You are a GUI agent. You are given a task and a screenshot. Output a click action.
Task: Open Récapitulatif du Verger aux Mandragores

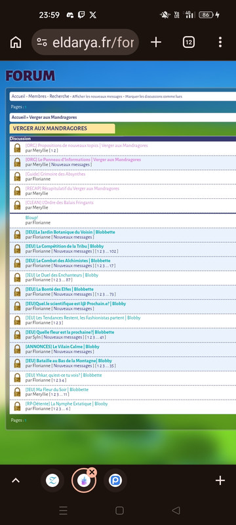[72, 188]
